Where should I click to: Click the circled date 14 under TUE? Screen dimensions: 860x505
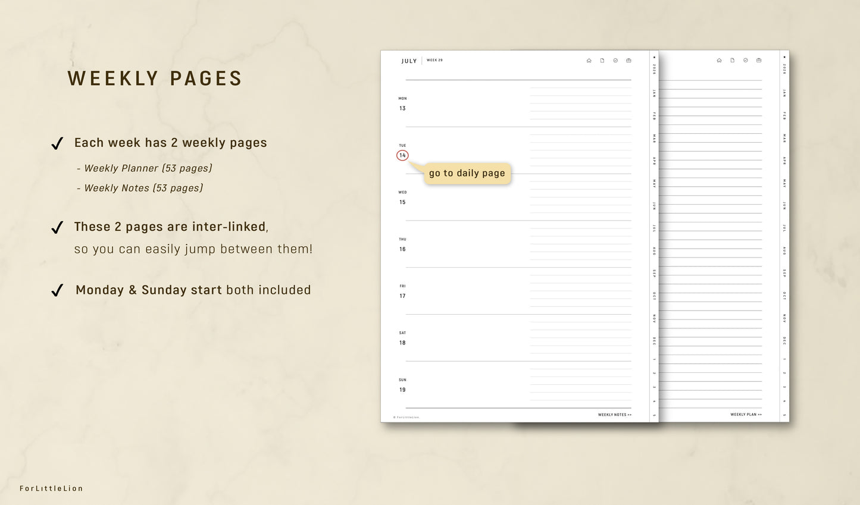click(402, 155)
